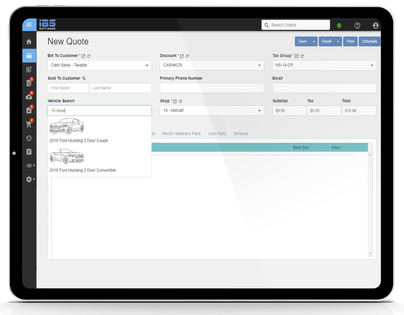The image size is (404, 315).
Task: Choose 2015 Ford Mustang 2 Door Convertible text
Action: pos(83,170)
